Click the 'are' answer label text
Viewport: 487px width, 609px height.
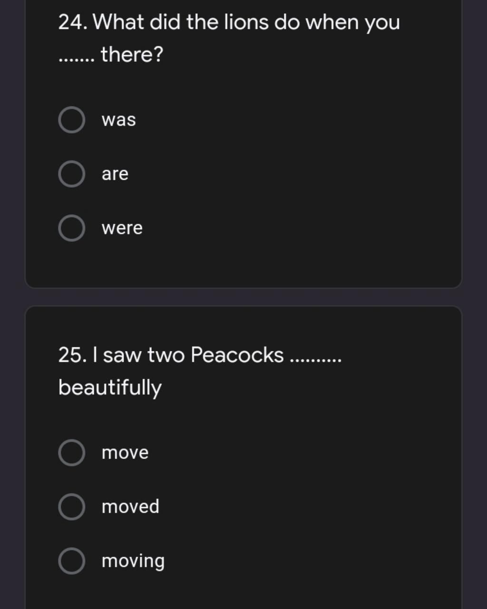coord(115,174)
